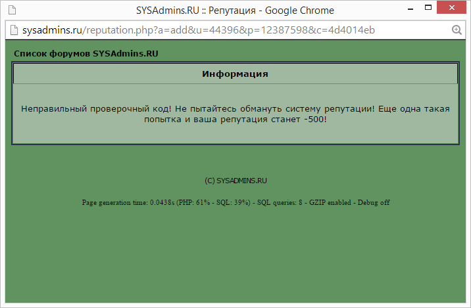Open the 'Список форумов SYSAdmins.RU' link
This screenshot has width=471, height=308.
pos(86,54)
